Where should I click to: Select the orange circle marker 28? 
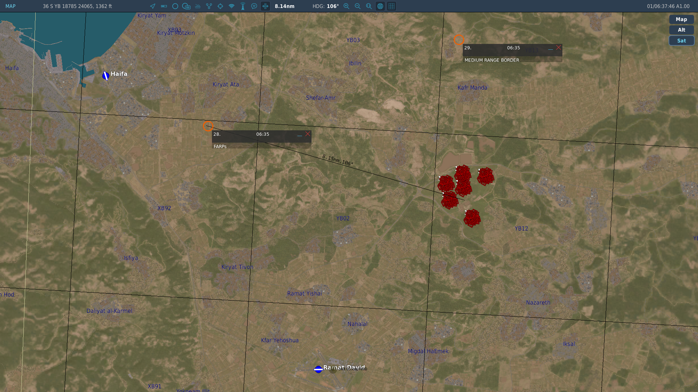click(x=208, y=126)
